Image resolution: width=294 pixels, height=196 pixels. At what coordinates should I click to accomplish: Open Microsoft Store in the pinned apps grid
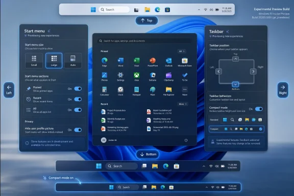(x=185, y=62)
